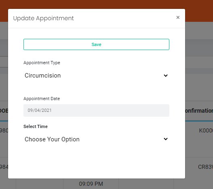
Task: Click the CR83 confirmation code cell
Action: tap(205, 167)
